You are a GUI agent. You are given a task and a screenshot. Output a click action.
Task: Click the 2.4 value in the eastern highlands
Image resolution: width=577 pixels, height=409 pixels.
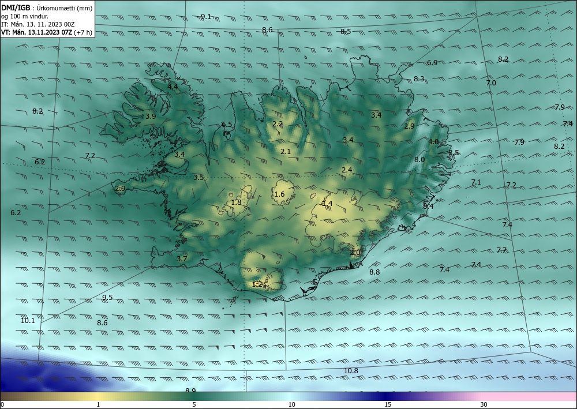(347, 170)
